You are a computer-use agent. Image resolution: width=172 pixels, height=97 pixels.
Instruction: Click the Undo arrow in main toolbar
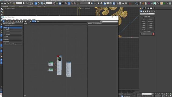pos(2,4)
